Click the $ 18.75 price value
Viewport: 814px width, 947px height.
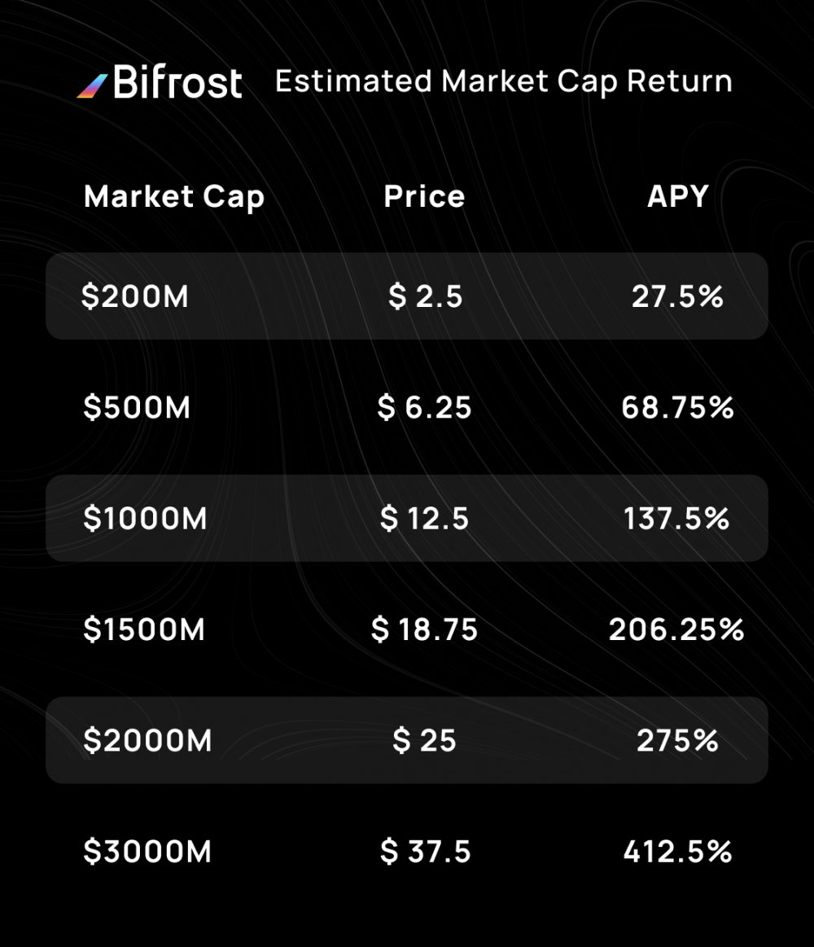425,629
